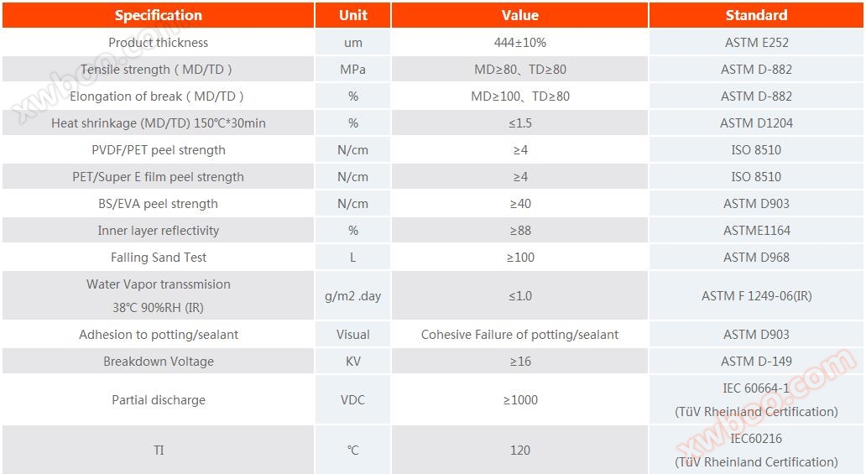Click the ASTM D1204 standard cell
Viewport: 866px width, 474px height.
756,123
